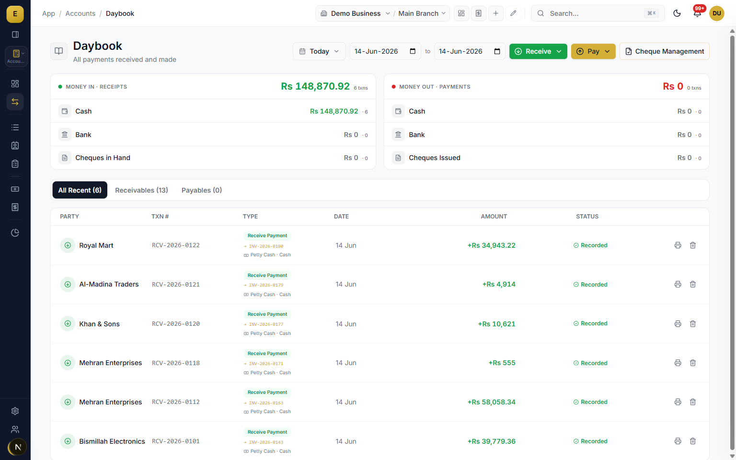Go to Accounts breadcrumb
Screen dimensions: 736x460
(80, 13)
